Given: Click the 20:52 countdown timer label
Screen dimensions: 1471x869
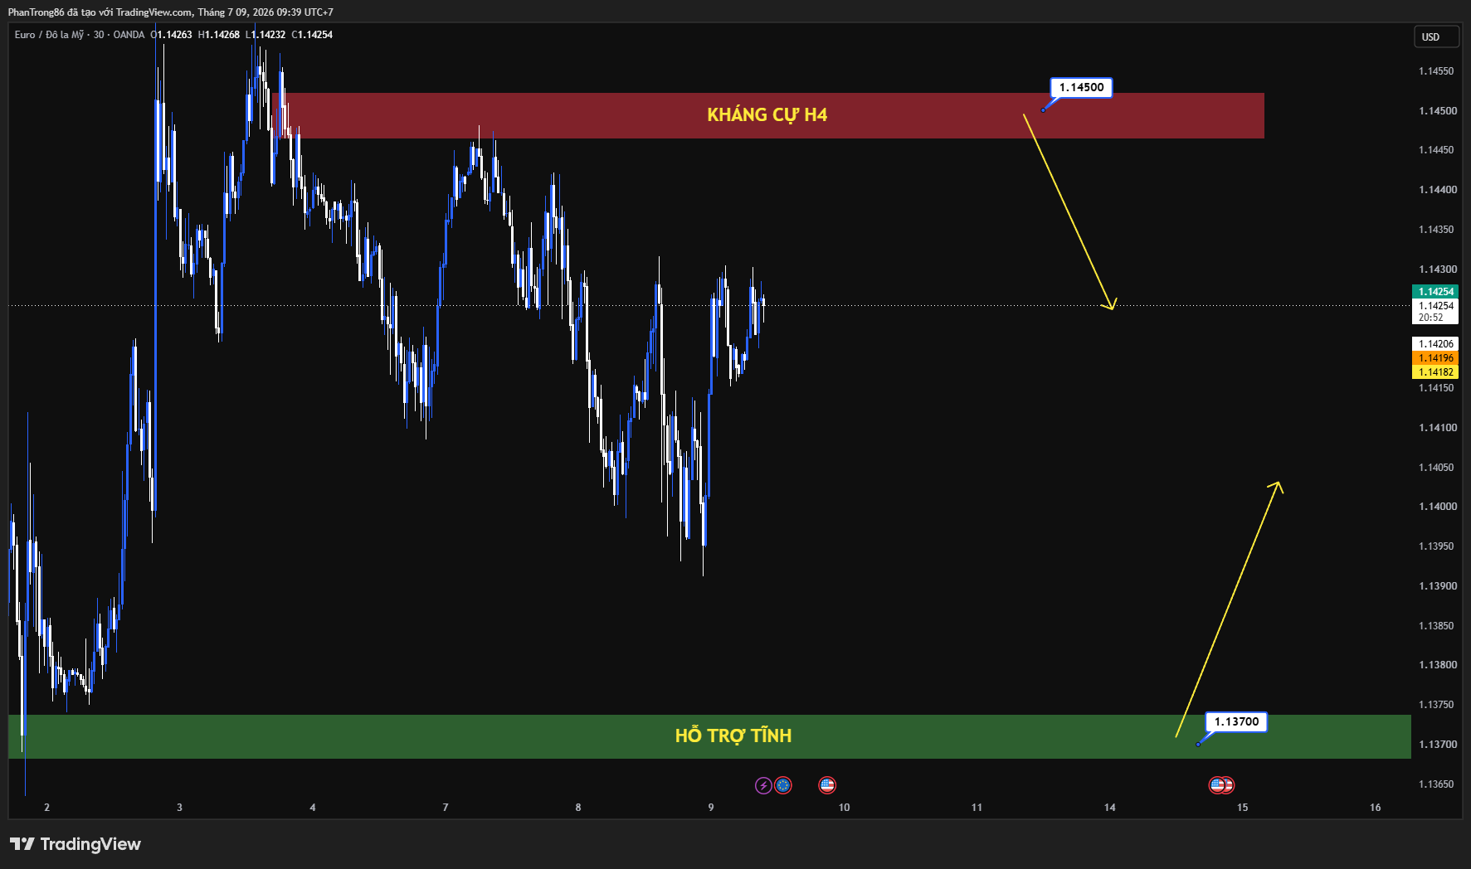Looking at the screenshot, I should (1430, 318).
